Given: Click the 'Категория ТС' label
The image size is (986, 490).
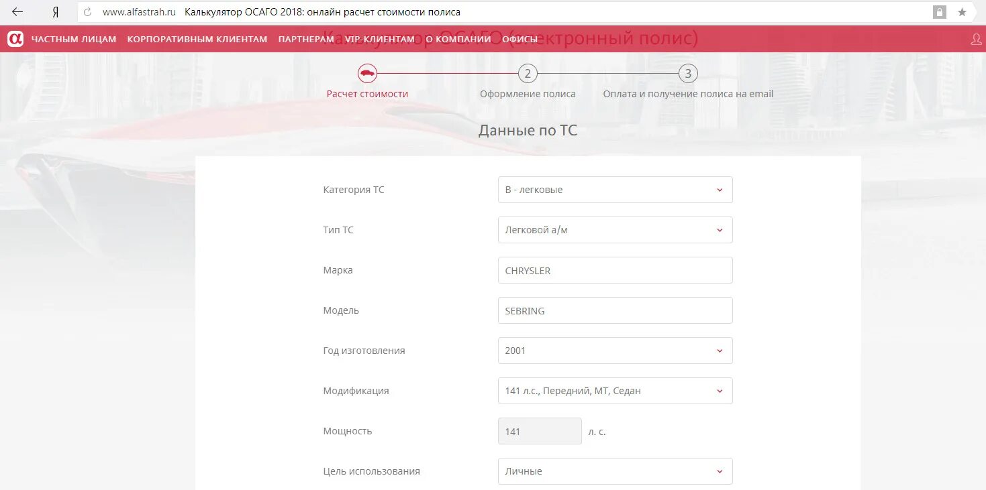Looking at the screenshot, I should (354, 190).
